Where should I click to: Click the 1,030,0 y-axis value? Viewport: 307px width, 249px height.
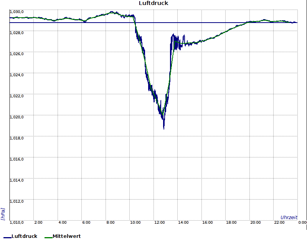tap(17, 12)
